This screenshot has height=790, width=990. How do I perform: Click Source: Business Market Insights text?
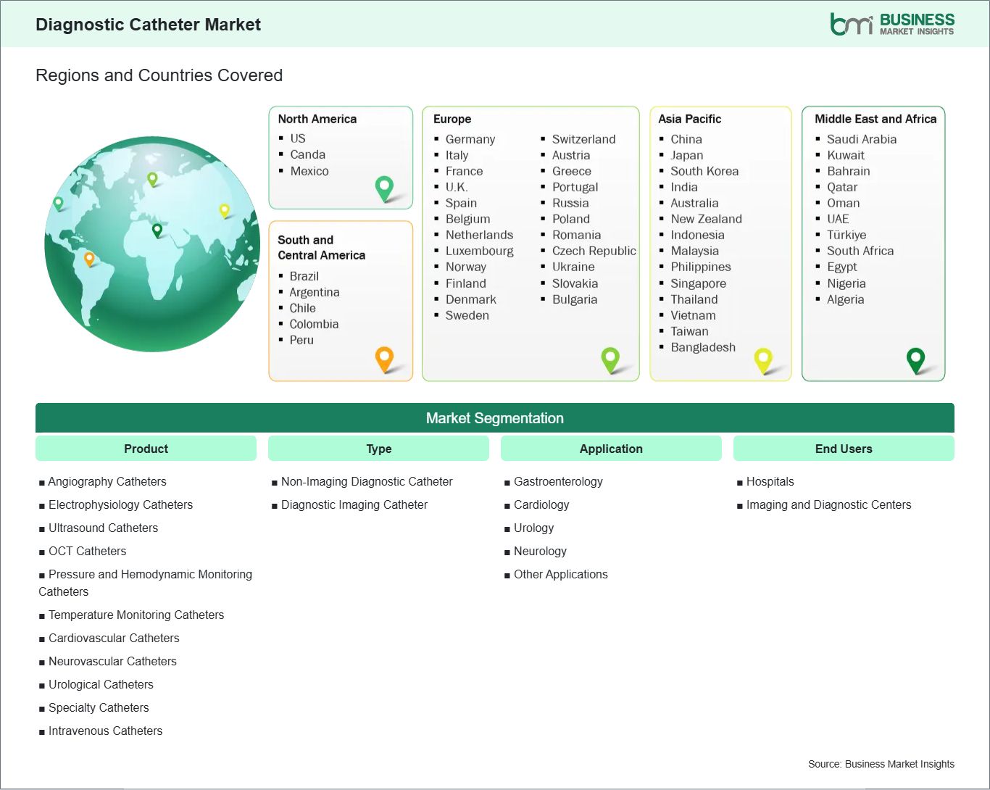click(x=881, y=764)
